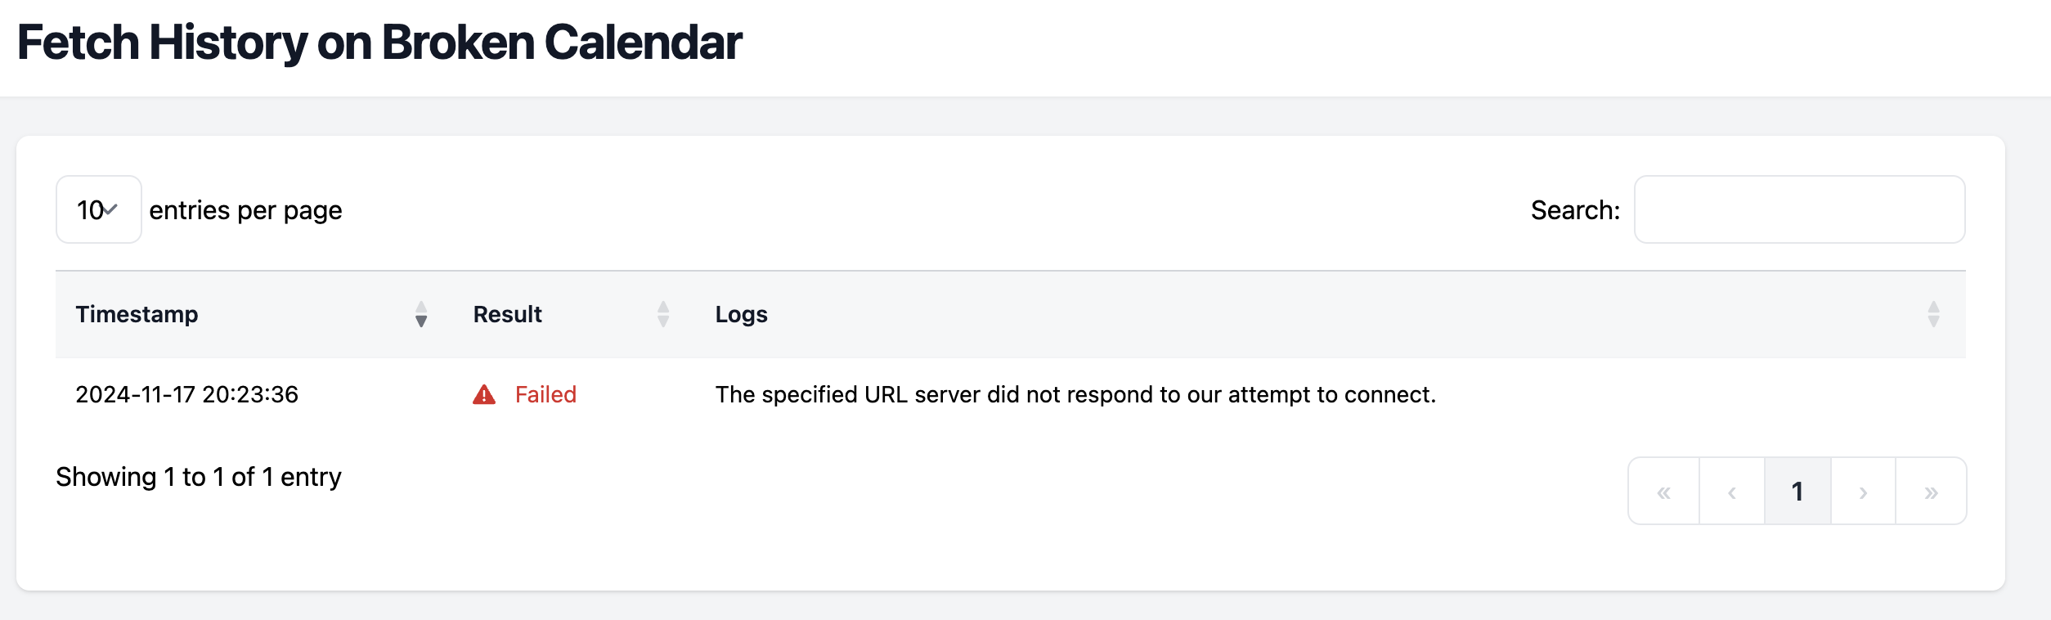
Task: Click the Search: label
Action: tap(1575, 210)
